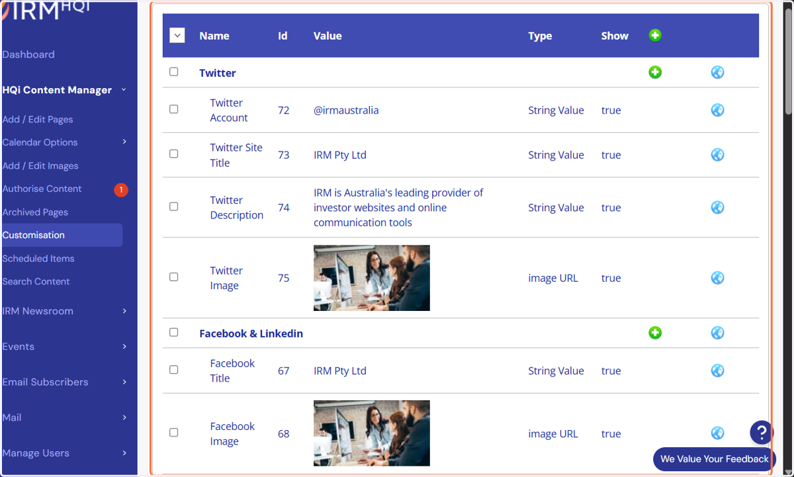Open the help question mark button
This screenshot has height=477, width=794.
click(762, 433)
